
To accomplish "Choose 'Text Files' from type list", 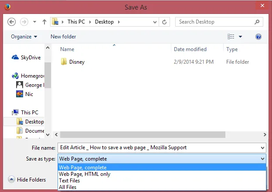I will (x=69, y=181).
